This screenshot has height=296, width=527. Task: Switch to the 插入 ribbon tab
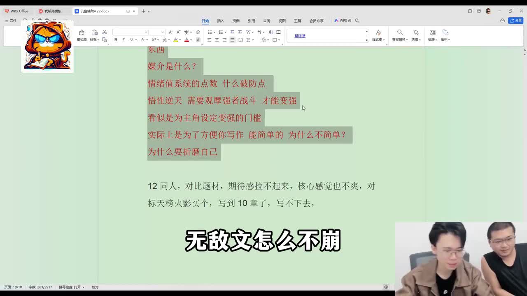tap(221, 21)
